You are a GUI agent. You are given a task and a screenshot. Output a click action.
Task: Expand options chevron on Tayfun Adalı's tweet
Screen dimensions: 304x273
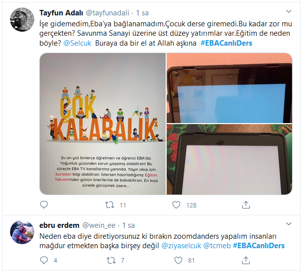coord(289,11)
